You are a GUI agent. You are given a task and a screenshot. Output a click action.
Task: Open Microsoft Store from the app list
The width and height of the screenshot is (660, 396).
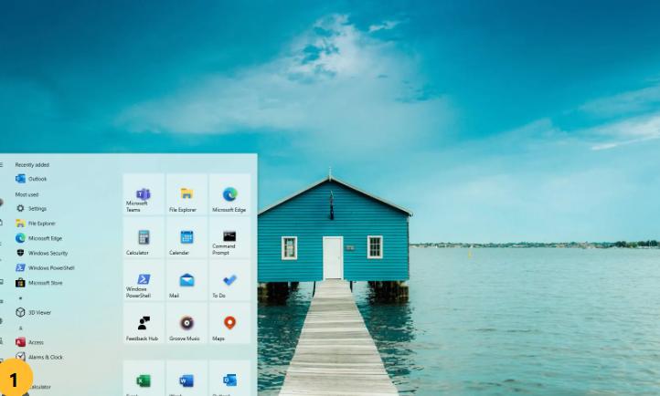[x=38, y=283]
